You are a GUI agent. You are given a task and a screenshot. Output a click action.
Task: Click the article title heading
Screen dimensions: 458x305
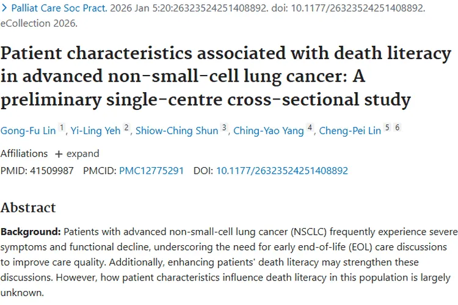[226, 76]
